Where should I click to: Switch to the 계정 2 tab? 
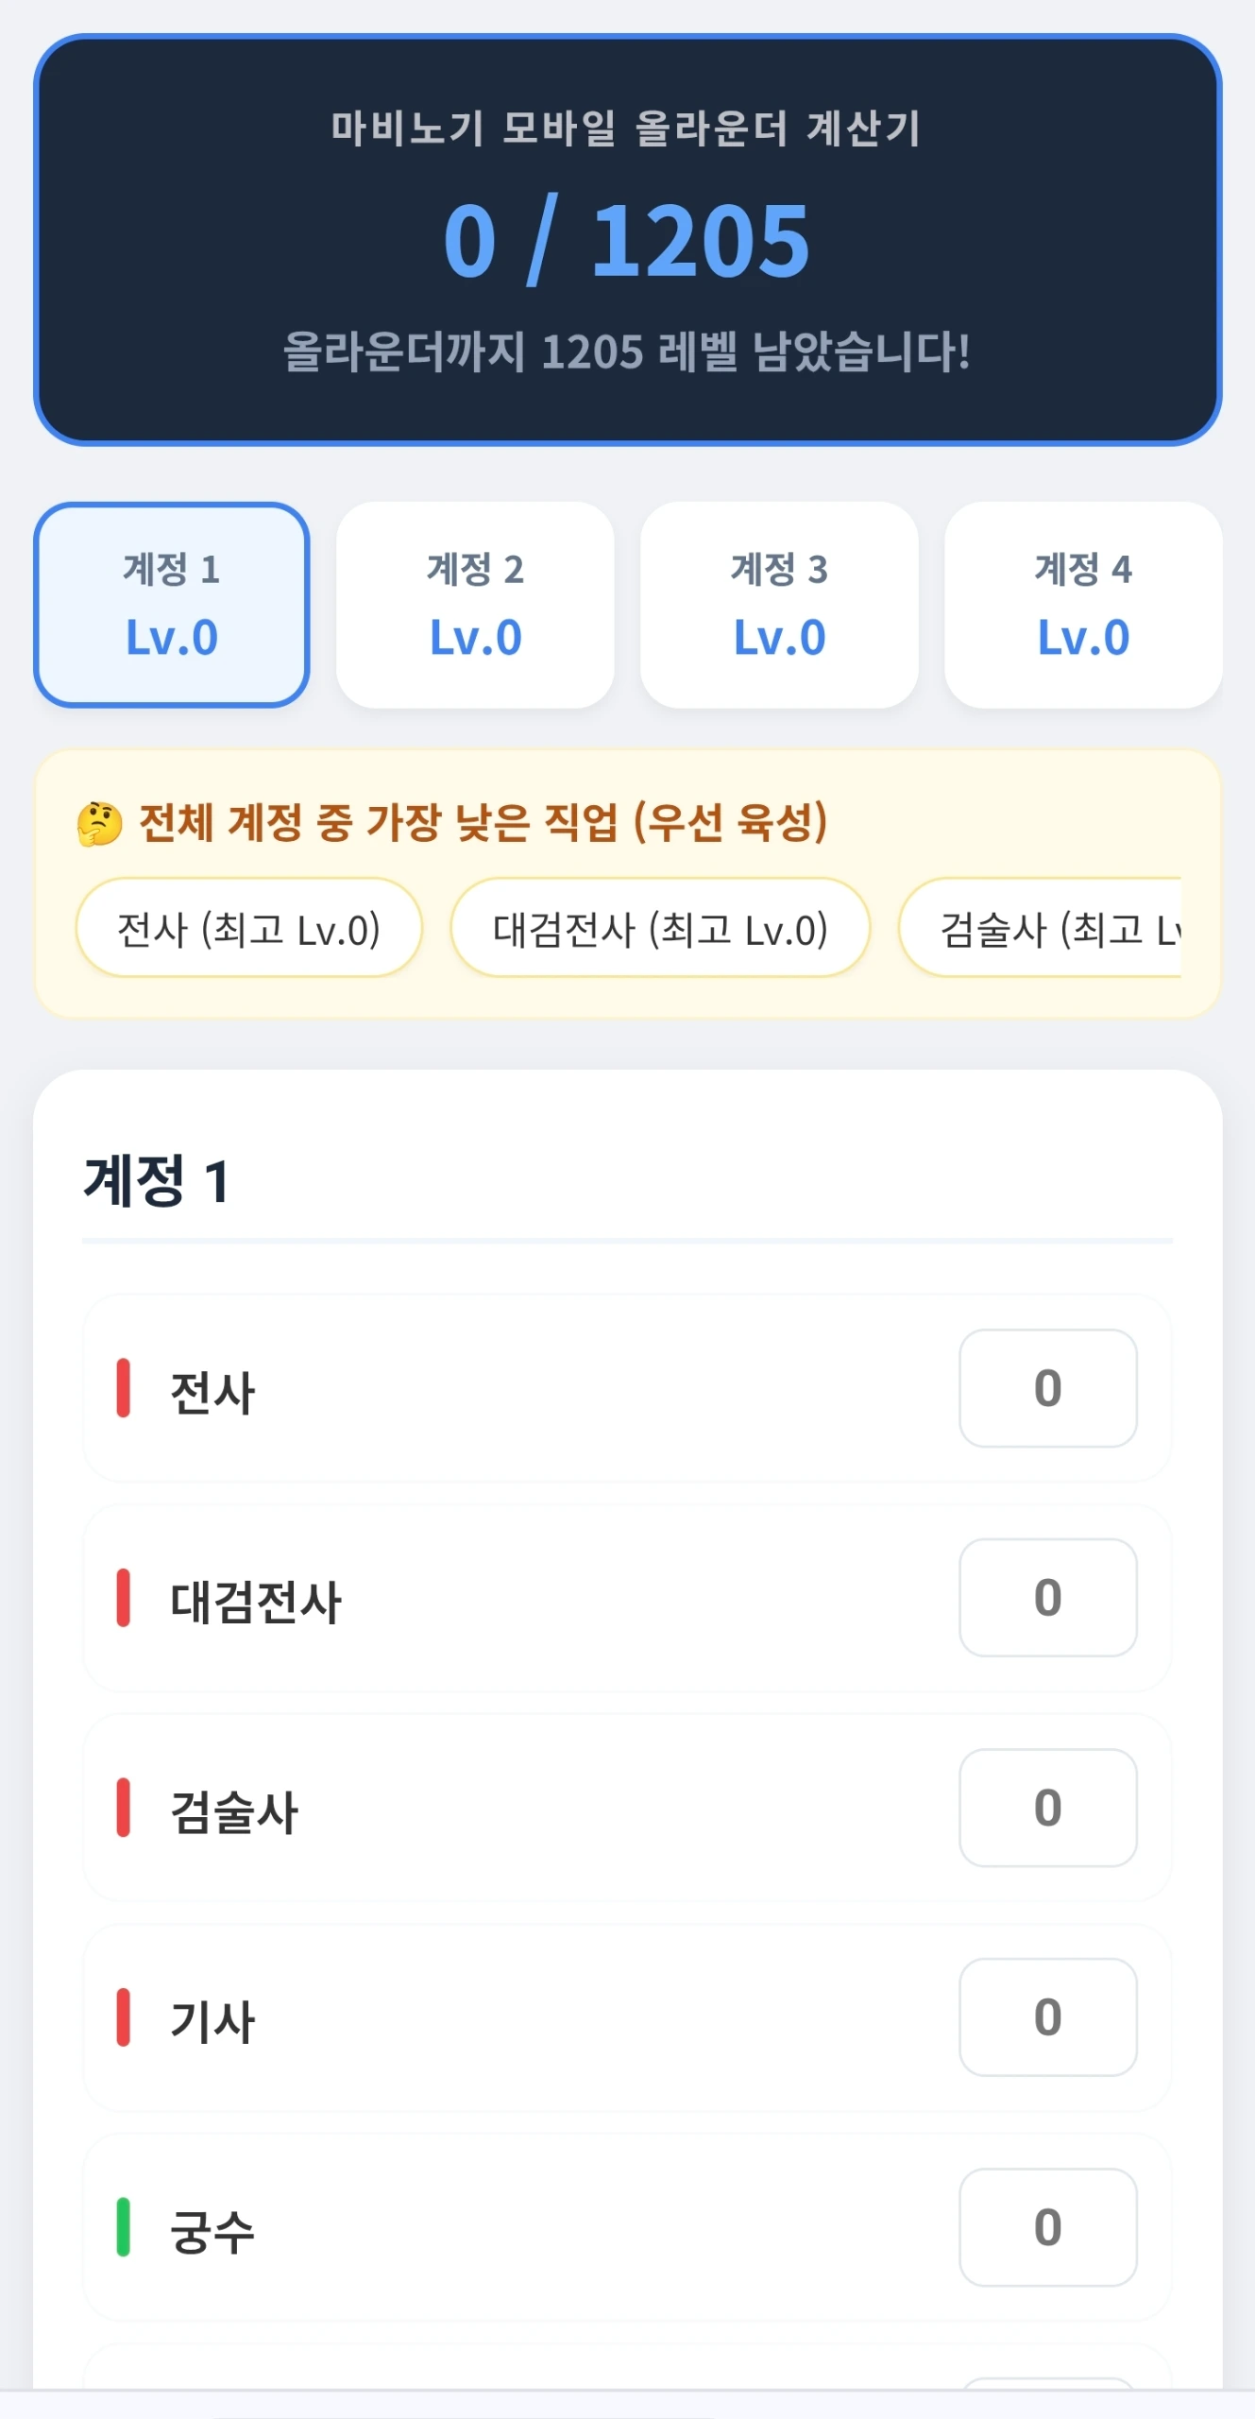coord(476,605)
